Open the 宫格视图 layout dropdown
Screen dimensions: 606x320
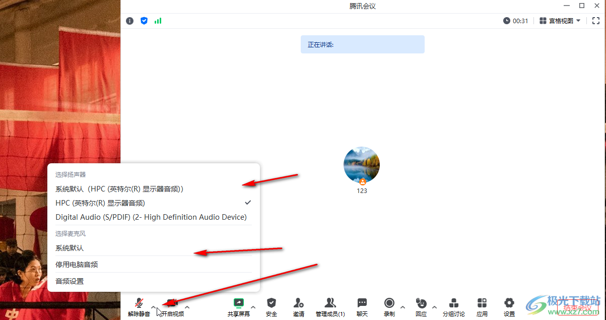pyautogui.click(x=560, y=21)
